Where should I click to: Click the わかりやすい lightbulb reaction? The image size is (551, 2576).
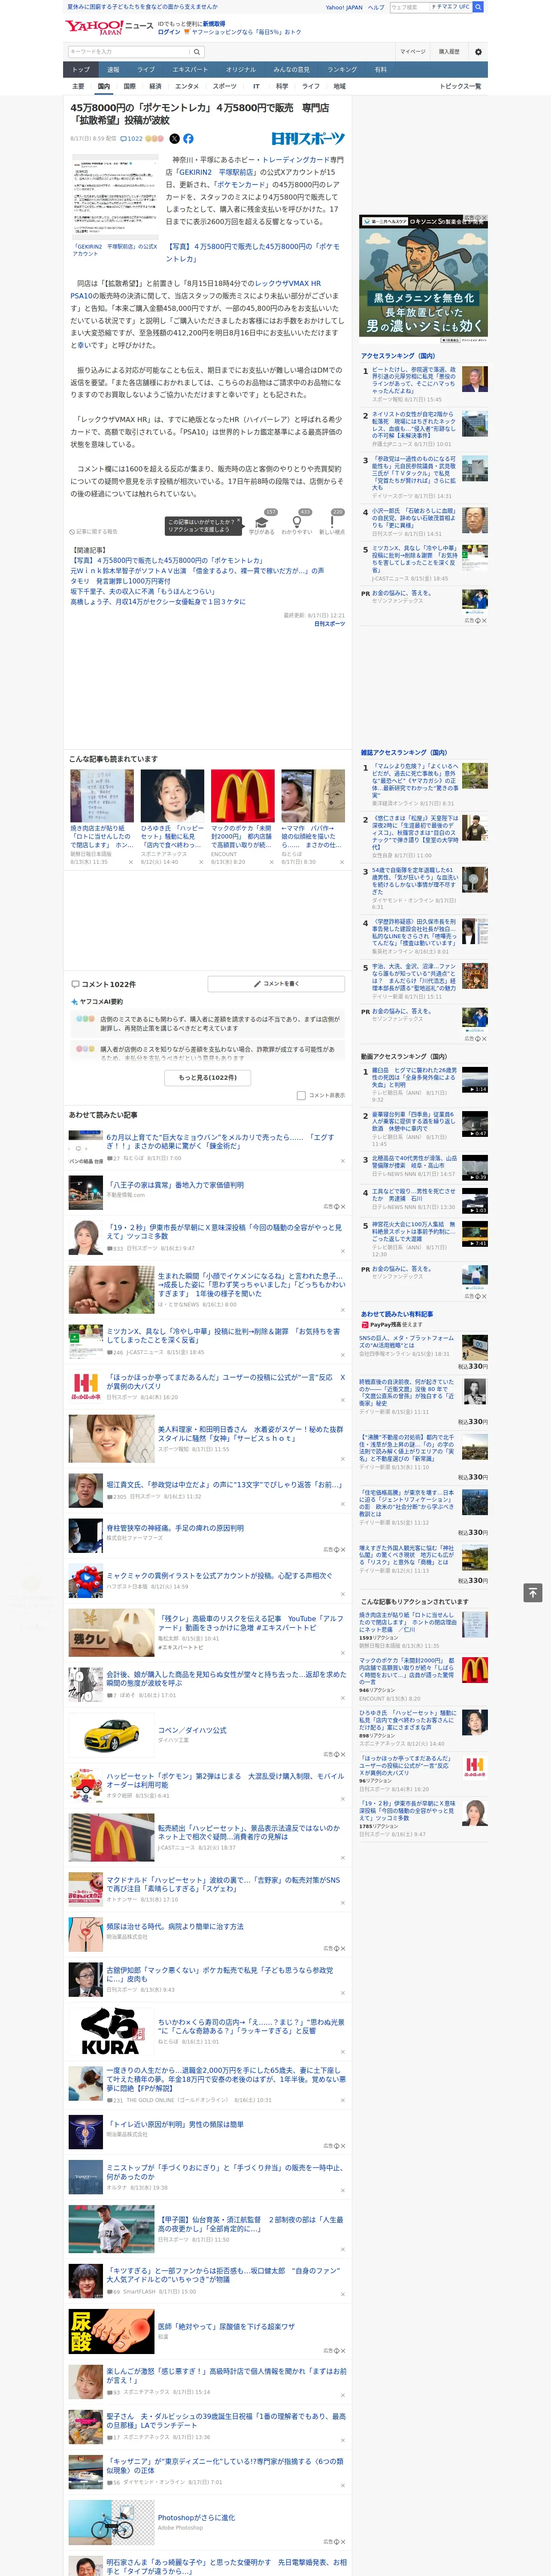coord(297,523)
